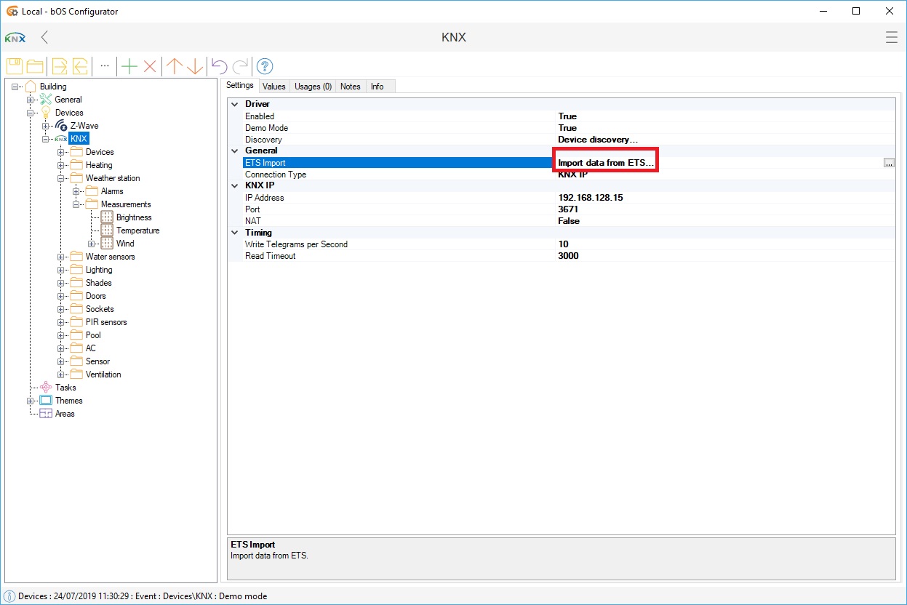This screenshot has width=907, height=605.
Task: Expand the Wind tree node
Action: pos(92,244)
